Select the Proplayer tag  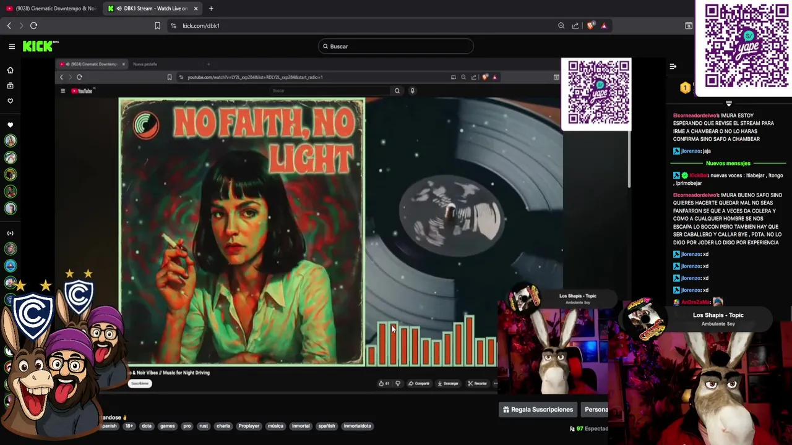tap(249, 426)
